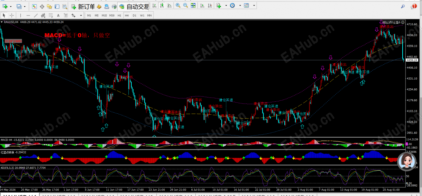This screenshot has width=422, height=196.
Task: Expand the templates dropdown arrow
Action: tap(253, 5)
